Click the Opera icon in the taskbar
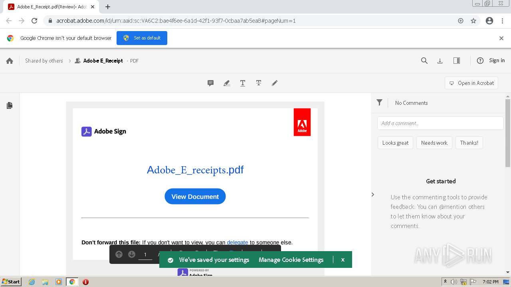This screenshot has width=511, height=287. pyautogui.click(x=85, y=282)
